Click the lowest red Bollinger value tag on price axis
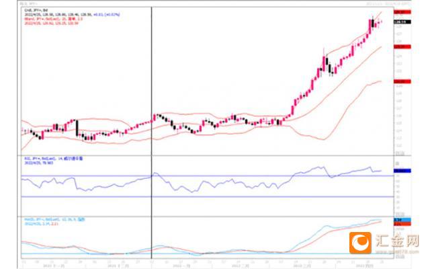Screen dimensions: 430x269 coord(402,81)
